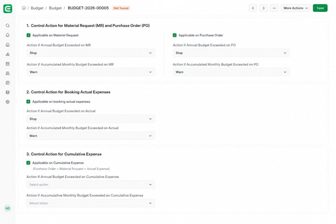Toggle Applicable on Cumulative Expense checkbox
The height and width of the screenshot is (224, 336).
pyautogui.click(x=28, y=163)
